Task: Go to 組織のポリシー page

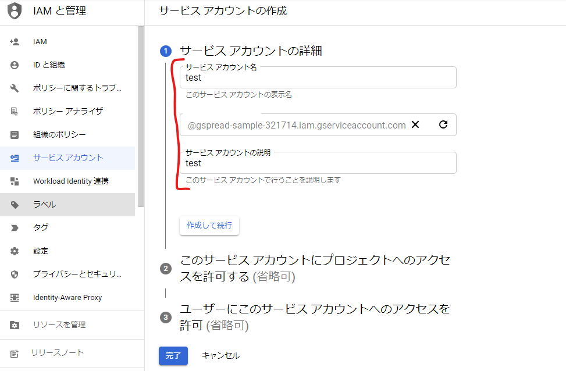Action: (59, 135)
